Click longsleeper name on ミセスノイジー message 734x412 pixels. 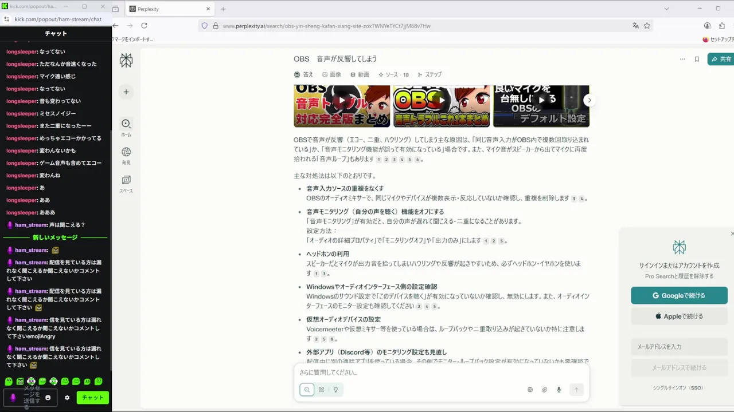21,113
